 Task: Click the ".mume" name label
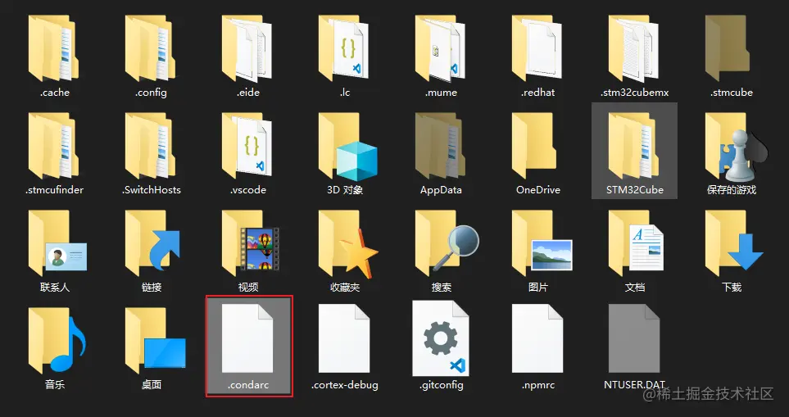click(x=441, y=93)
